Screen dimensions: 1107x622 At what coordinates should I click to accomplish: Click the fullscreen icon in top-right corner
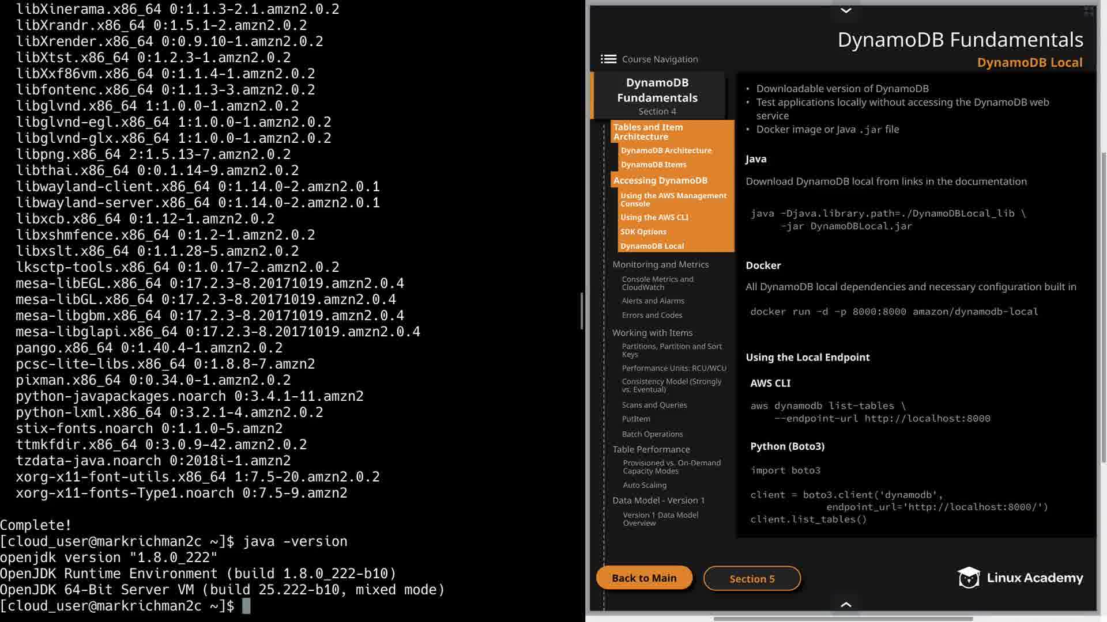click(1089, 12)
